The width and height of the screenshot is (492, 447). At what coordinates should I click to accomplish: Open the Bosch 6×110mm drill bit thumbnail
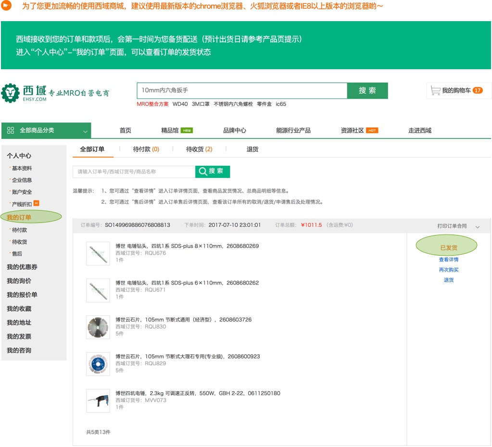pos(98,290)
